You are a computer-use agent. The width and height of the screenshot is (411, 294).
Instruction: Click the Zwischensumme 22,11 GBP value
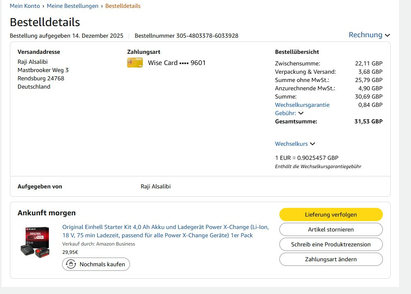coord(368,63)
